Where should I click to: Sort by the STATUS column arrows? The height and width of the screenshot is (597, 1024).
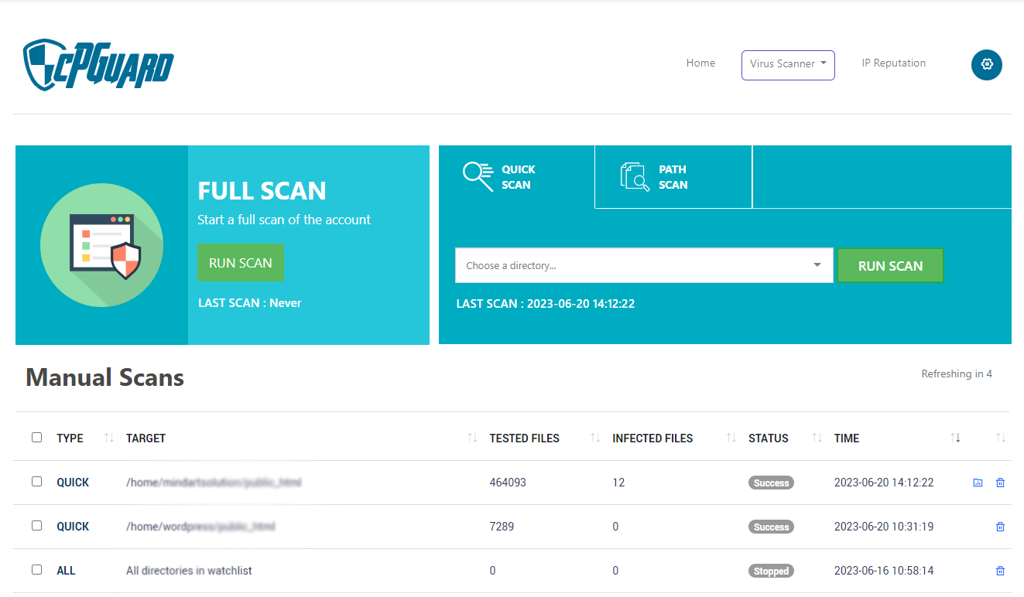coord(817,438)
